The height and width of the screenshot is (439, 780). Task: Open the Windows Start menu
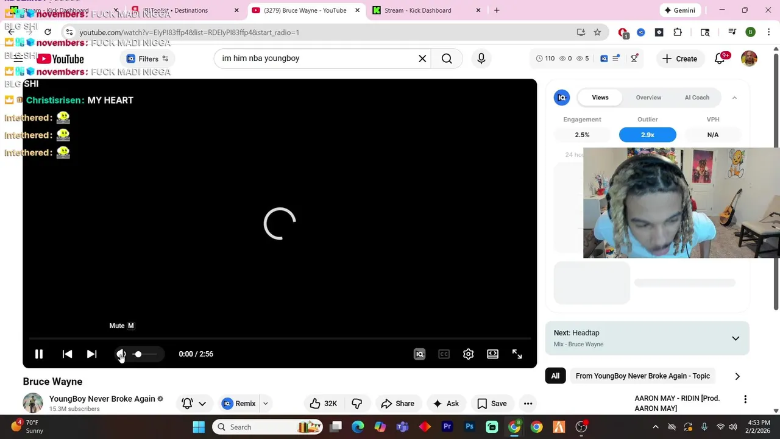pos(199,427)
